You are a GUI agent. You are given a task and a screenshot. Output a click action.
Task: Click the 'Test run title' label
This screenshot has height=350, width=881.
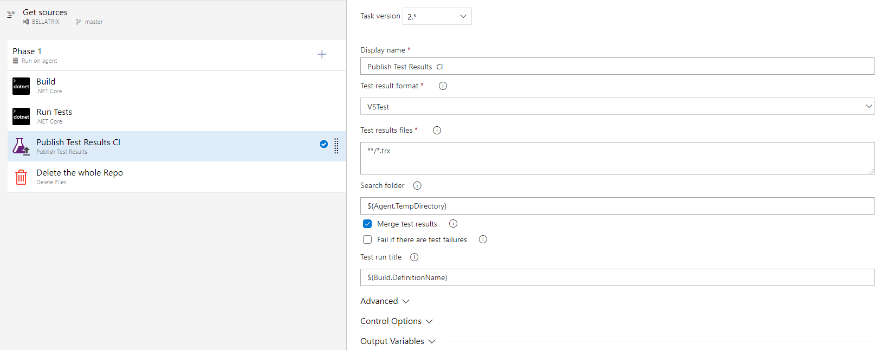(x=381, y=257)
